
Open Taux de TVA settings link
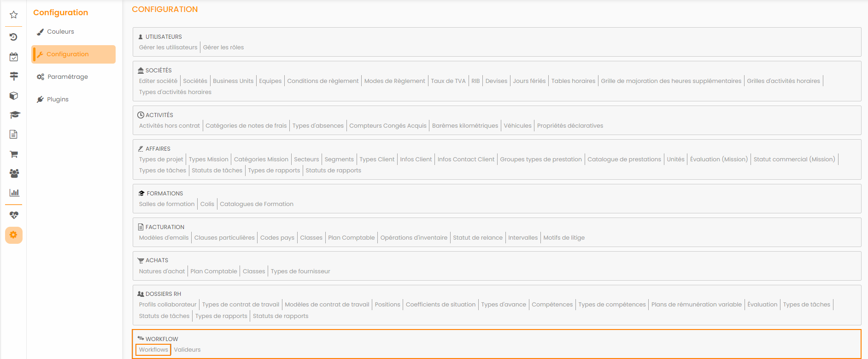coord(448,81)
